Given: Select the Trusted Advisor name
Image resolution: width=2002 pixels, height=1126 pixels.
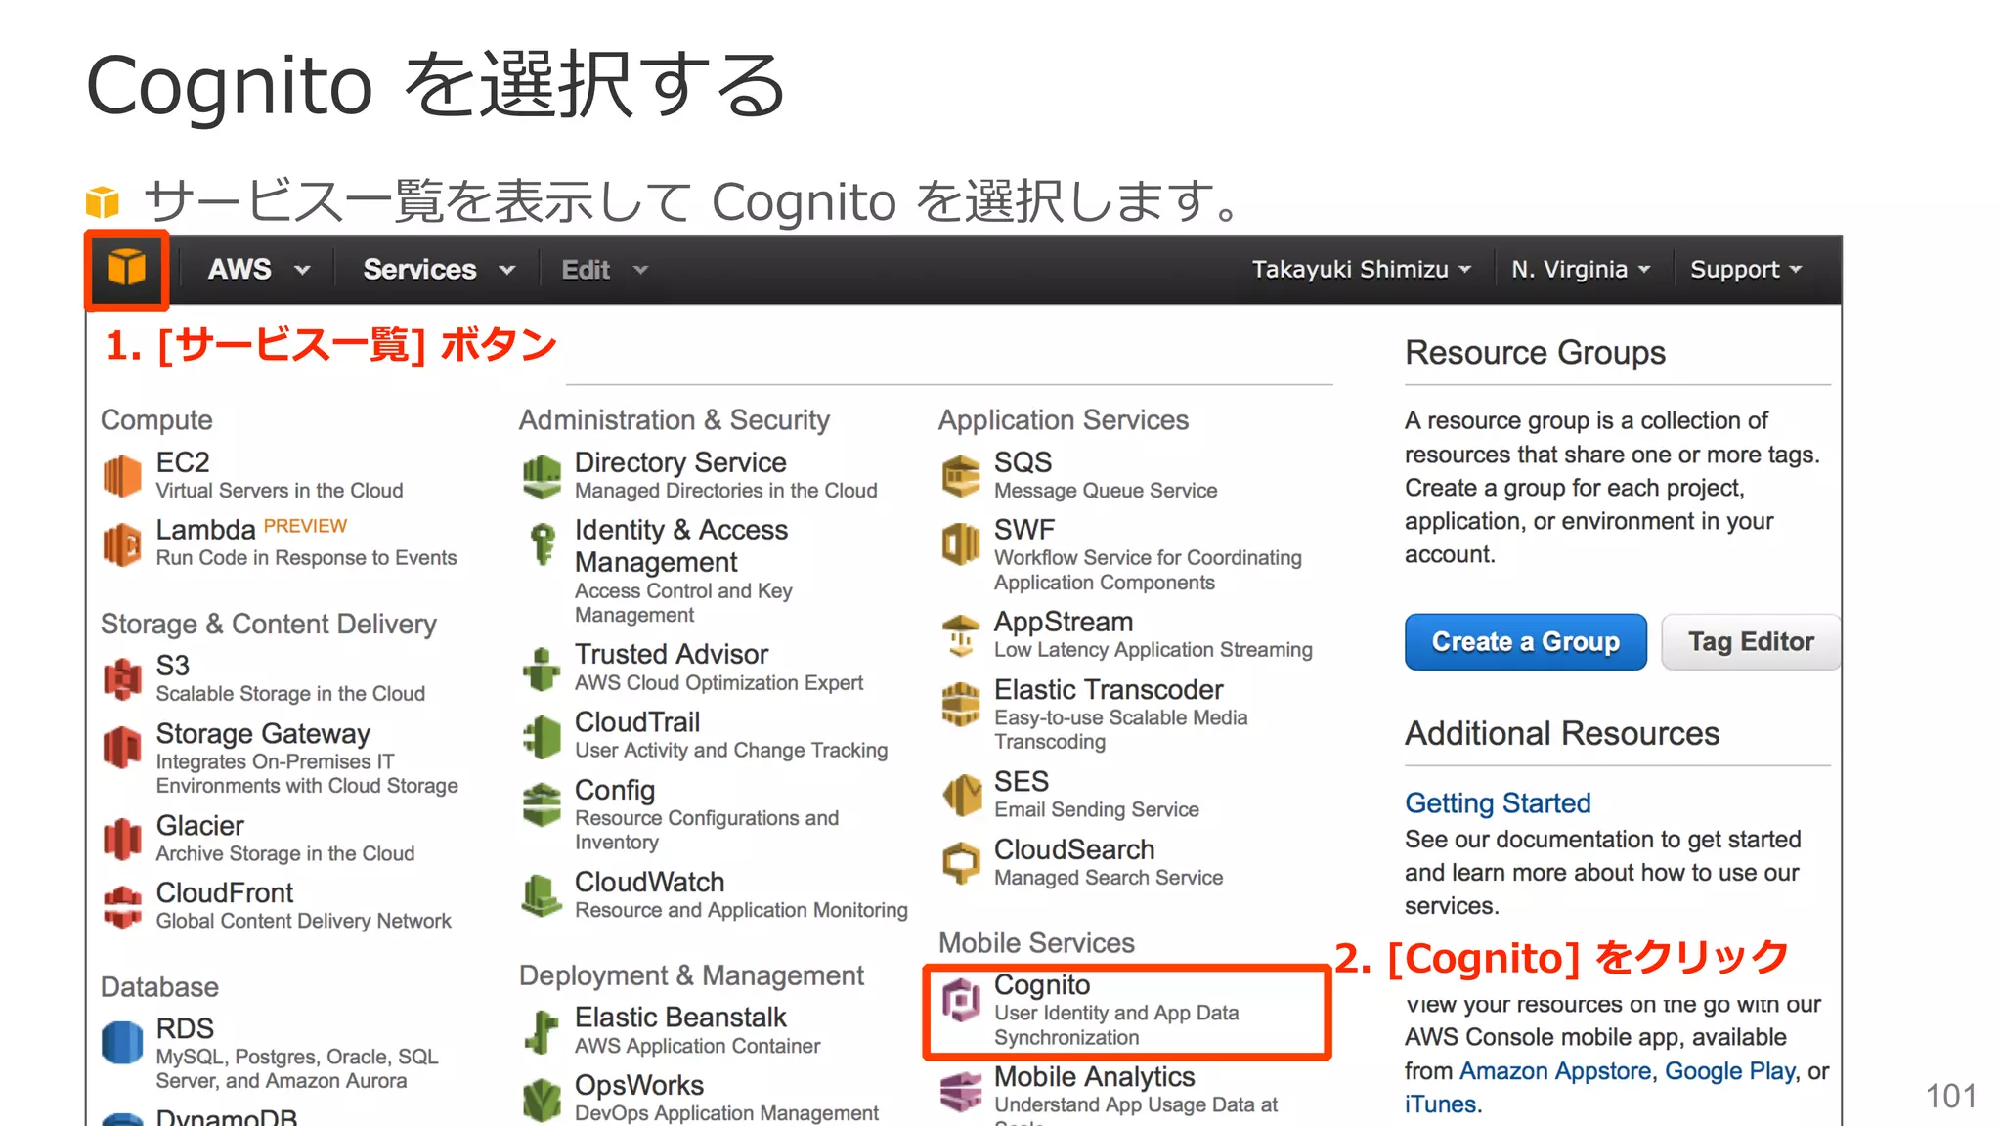Looking at the screenshot, I should click(x=672, y=654).
